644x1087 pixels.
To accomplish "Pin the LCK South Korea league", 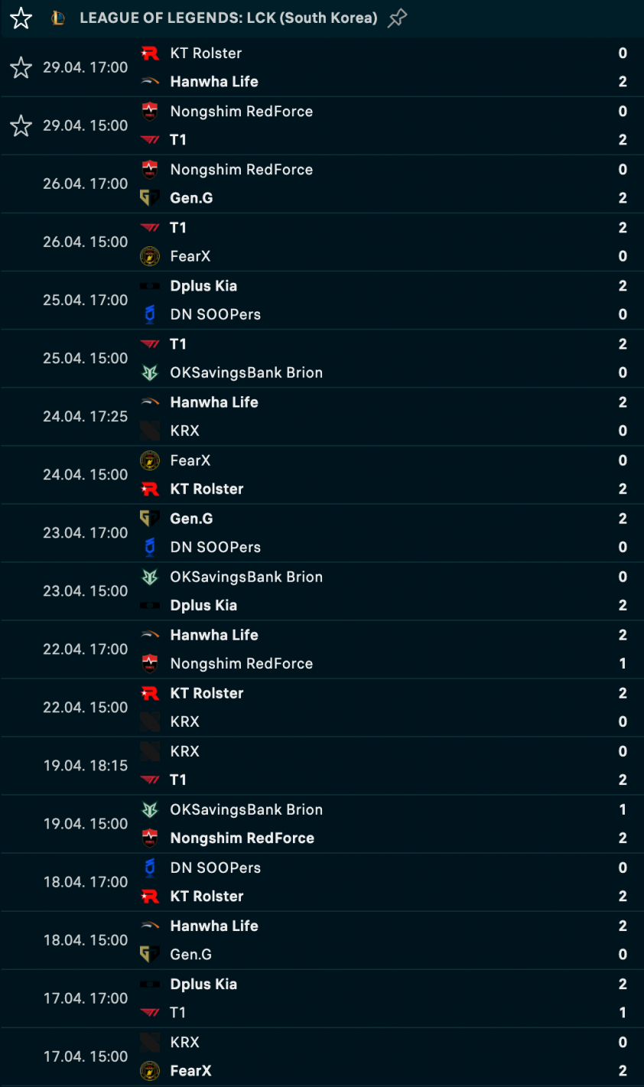I will coord(397,18).
